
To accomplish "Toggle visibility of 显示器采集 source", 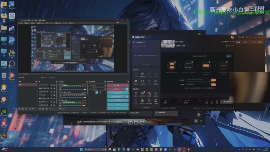I will pyautogui.click(x=51, y=92).
